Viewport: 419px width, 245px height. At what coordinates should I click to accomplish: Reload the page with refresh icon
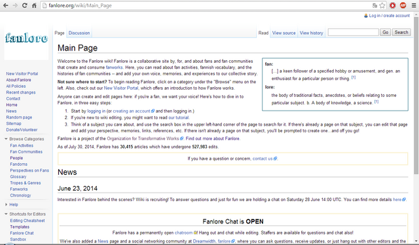point(25,5)
